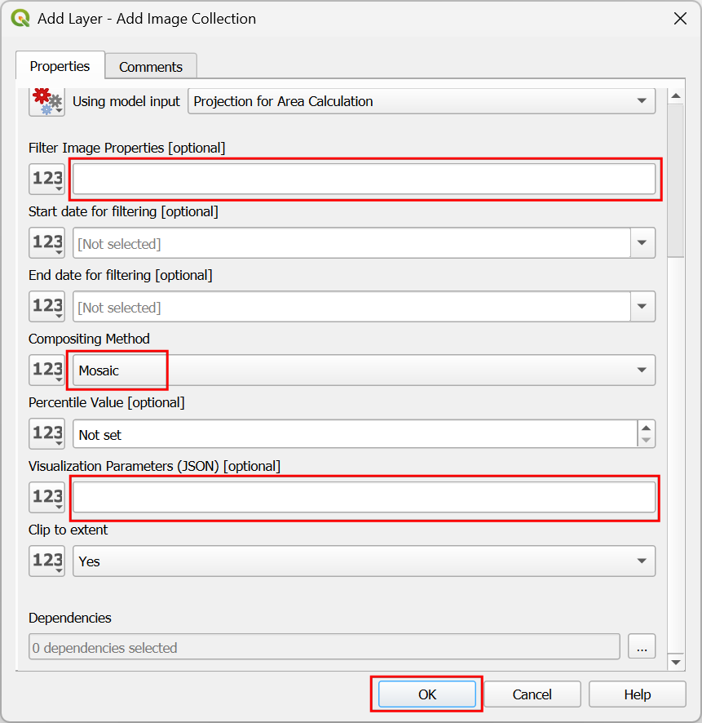Click the 123 icon beside Clip to extent
This screenshot has width=702, height=723.
[x=46, y=561]
